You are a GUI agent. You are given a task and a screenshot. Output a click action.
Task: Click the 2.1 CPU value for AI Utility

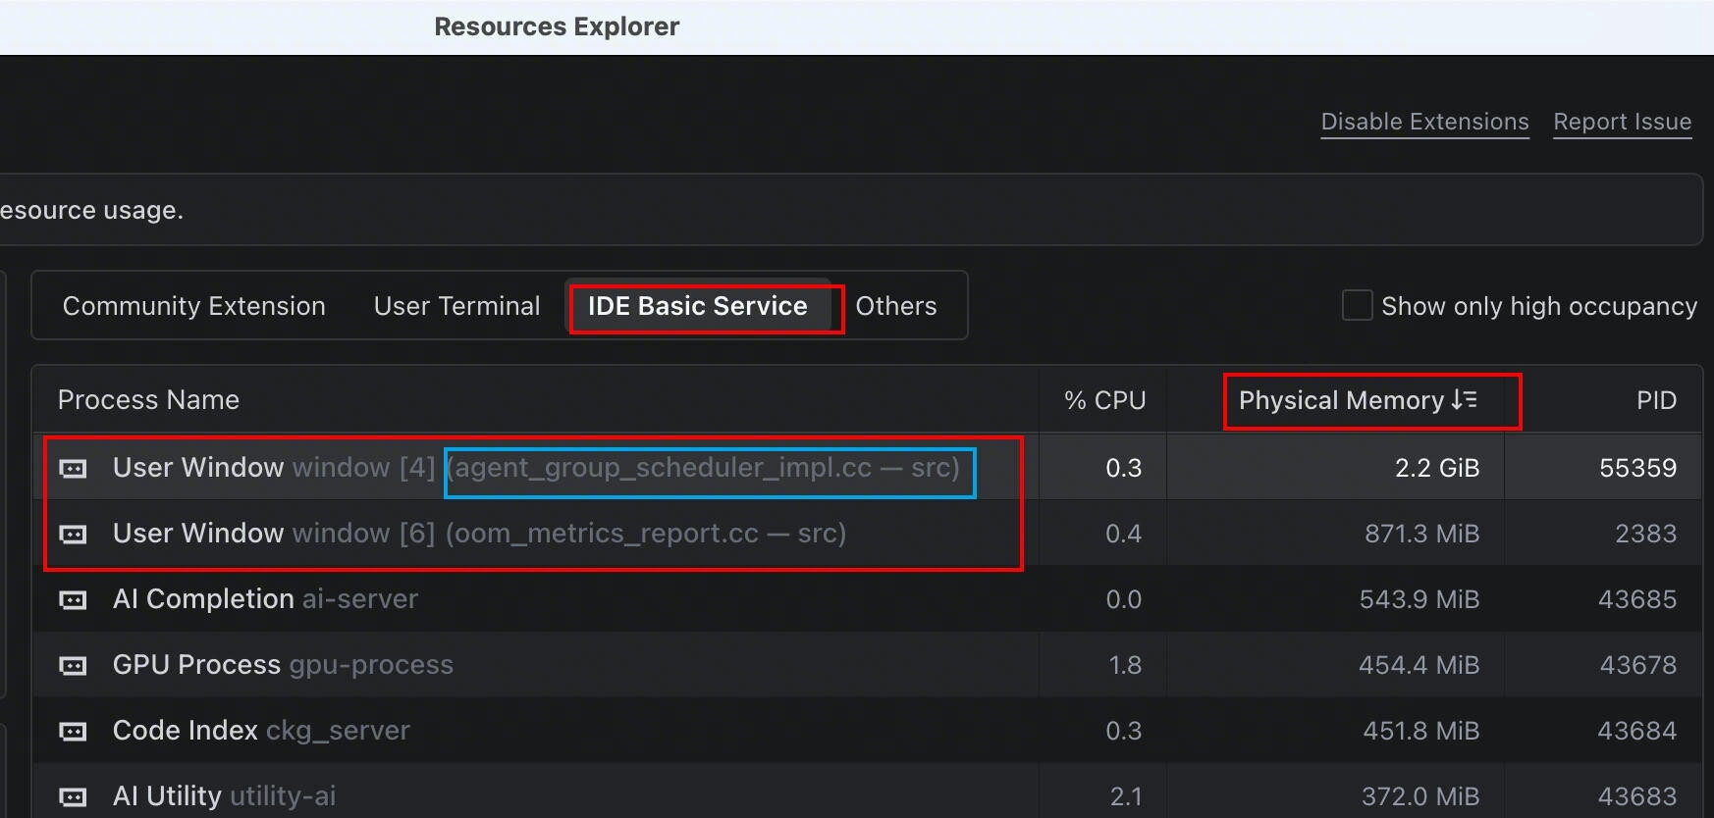(1126, 796)
